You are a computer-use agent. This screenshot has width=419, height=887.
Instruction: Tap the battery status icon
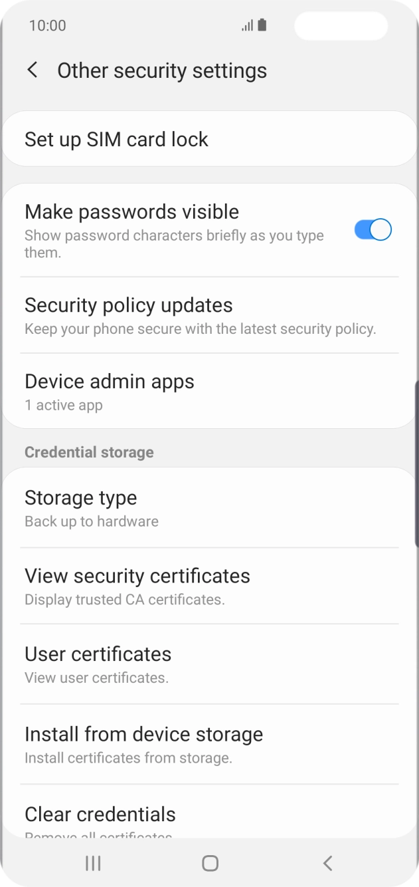point(262,25)
